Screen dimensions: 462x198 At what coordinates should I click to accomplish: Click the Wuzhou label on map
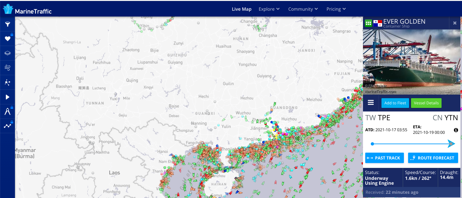[x=243, y=113]
